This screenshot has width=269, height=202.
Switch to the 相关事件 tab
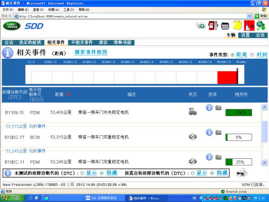tap(56, 43)
